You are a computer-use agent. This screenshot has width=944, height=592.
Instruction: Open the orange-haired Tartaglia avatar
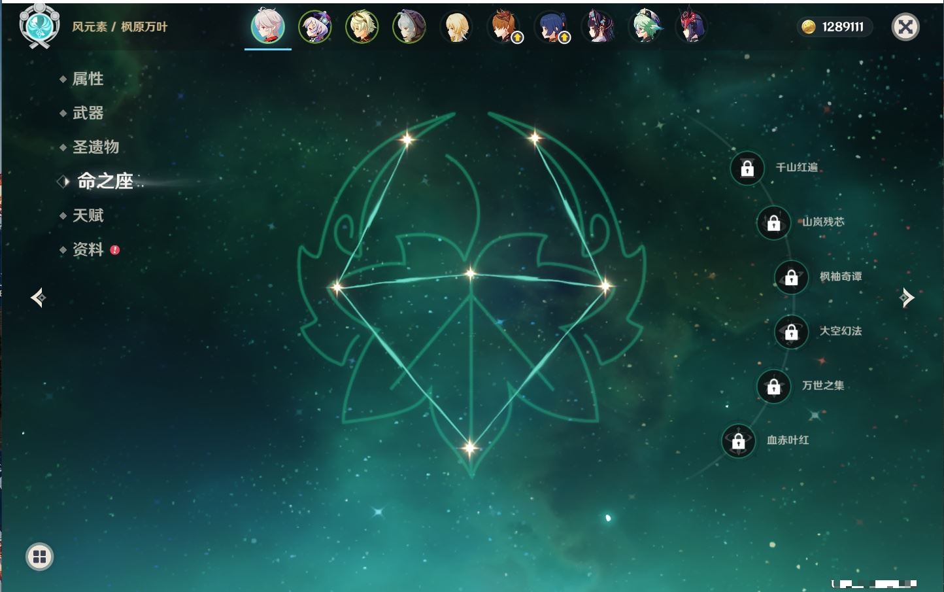[x=505, y=27]
